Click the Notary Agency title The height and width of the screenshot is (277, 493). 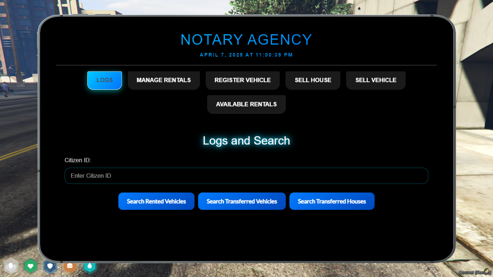pyautogui.click(x=246, y=40)
